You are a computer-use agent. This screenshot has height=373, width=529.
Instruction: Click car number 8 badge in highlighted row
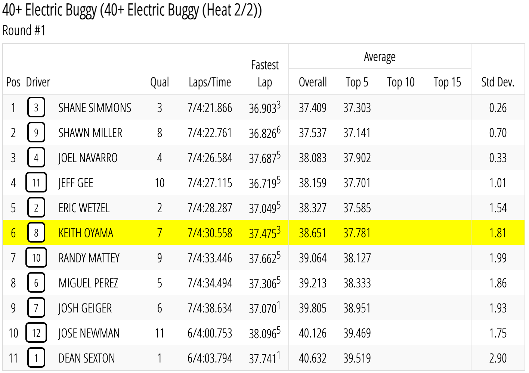tap(36, 232)
